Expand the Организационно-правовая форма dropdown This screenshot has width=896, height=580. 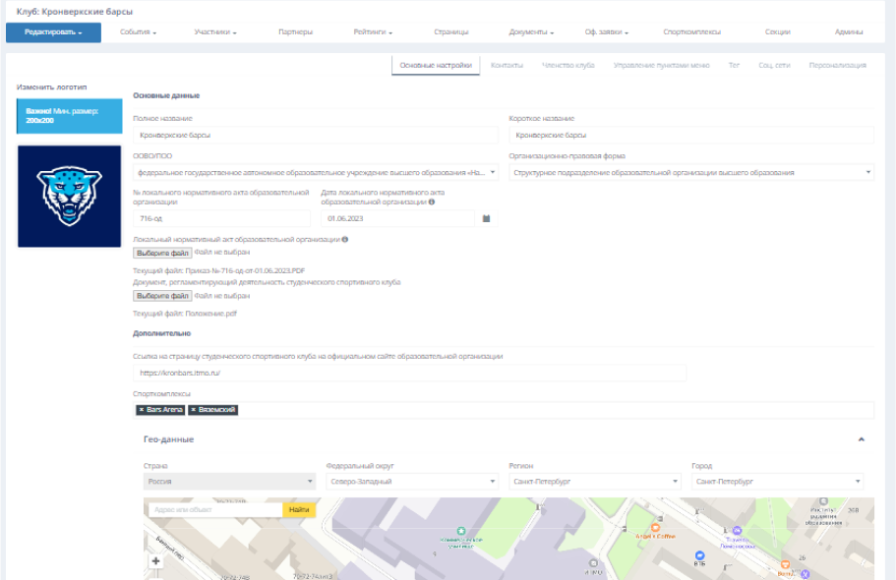pos(690,172)
